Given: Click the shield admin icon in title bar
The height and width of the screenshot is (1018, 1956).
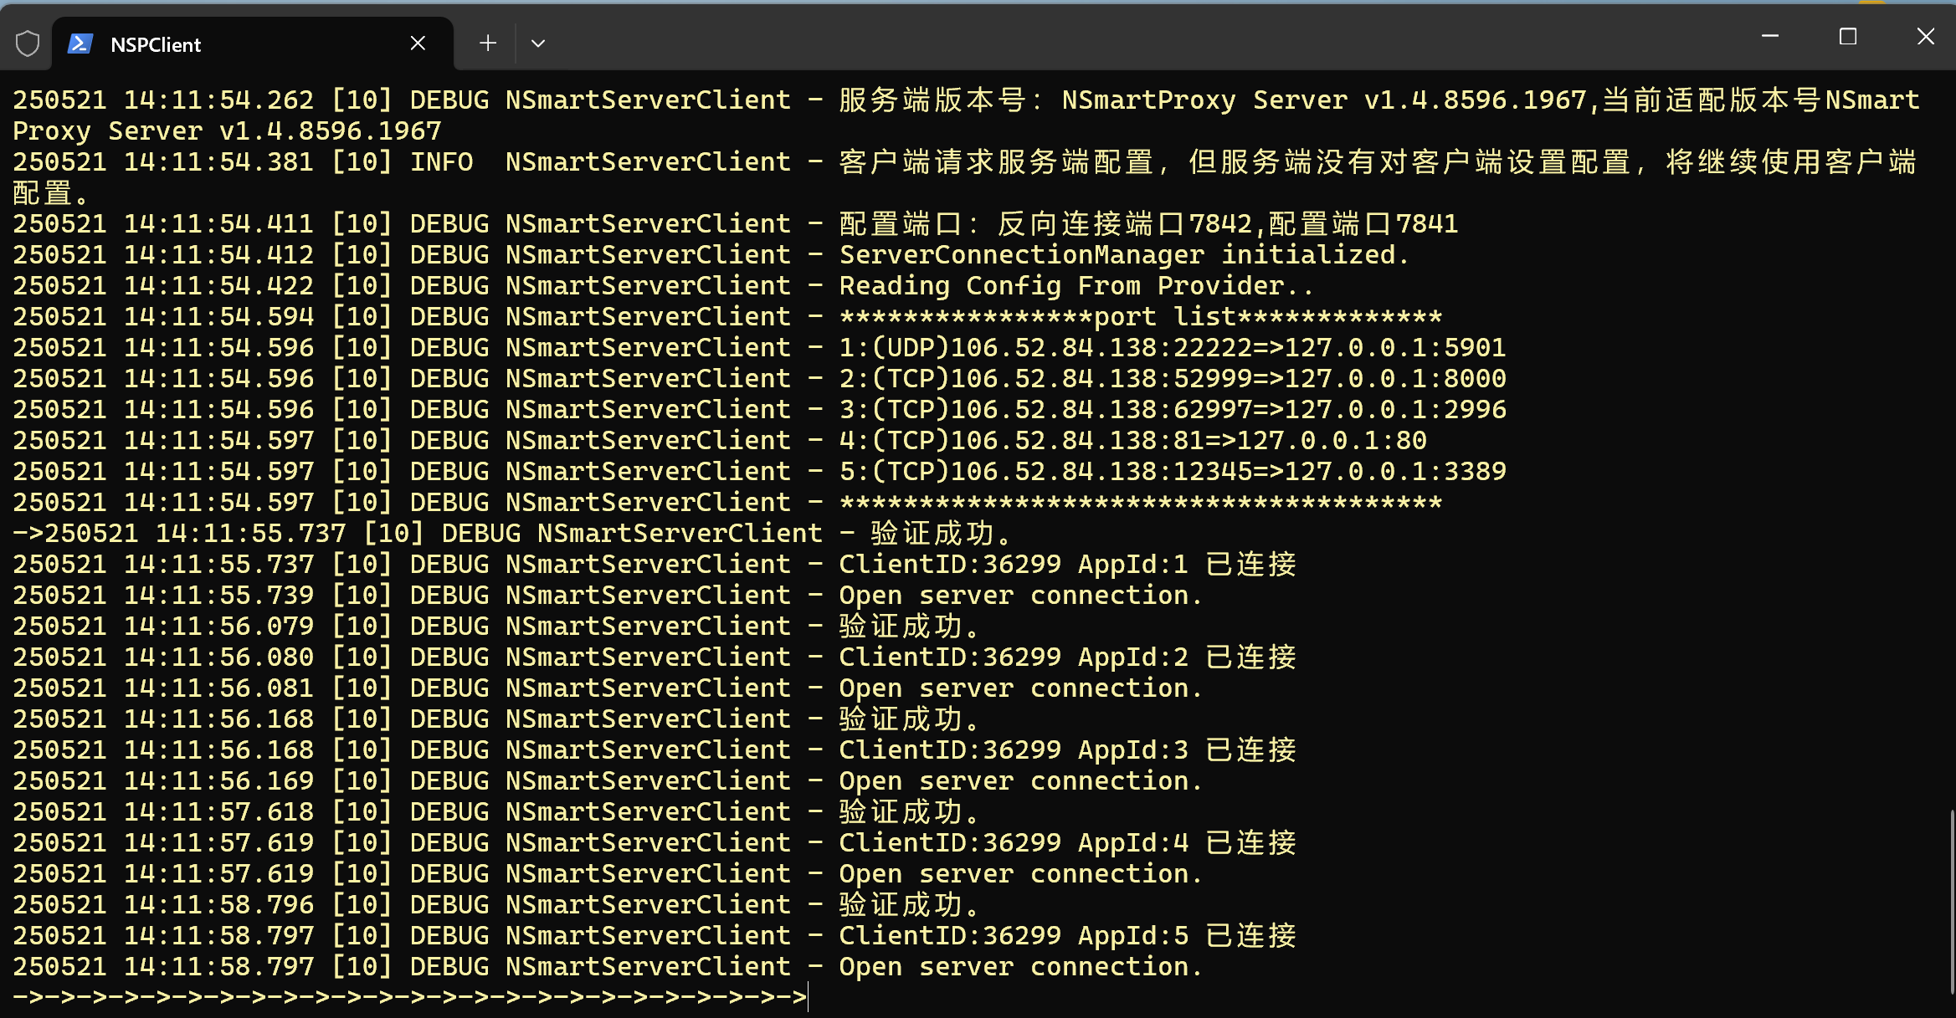Looking at the screenshot, I should pos(28,43).
